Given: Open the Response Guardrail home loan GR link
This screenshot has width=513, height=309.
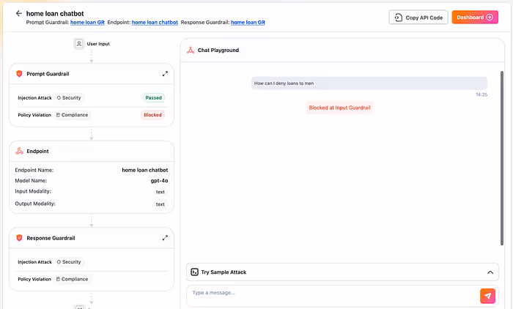Looking at the screenshot, I should click(248, 22).
